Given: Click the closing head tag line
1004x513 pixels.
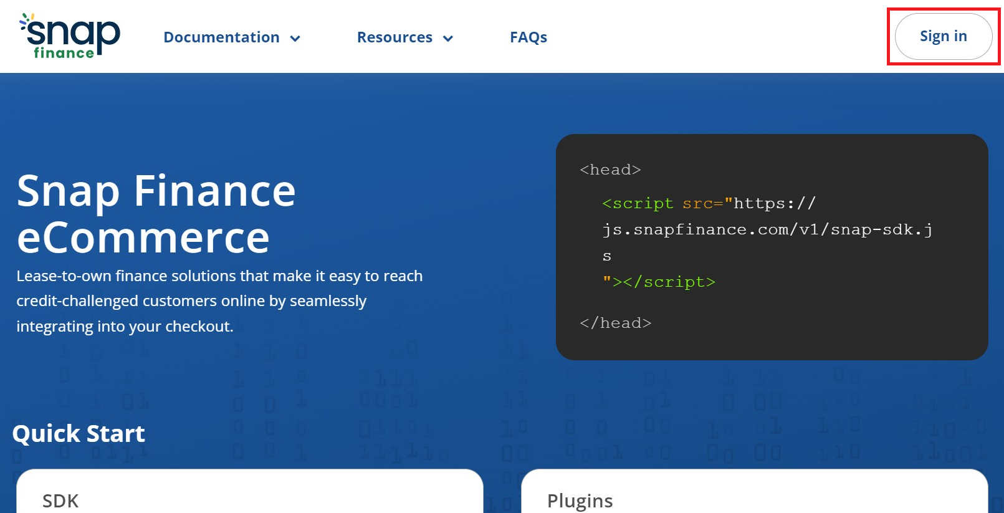Looking at the screenshot, I should point(615,323).
